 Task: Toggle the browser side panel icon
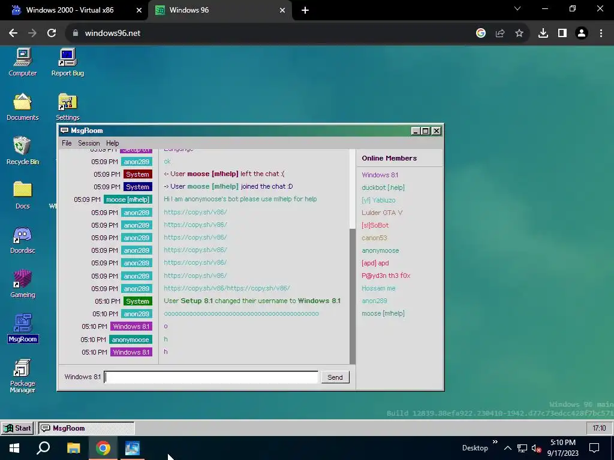(562, 34)
